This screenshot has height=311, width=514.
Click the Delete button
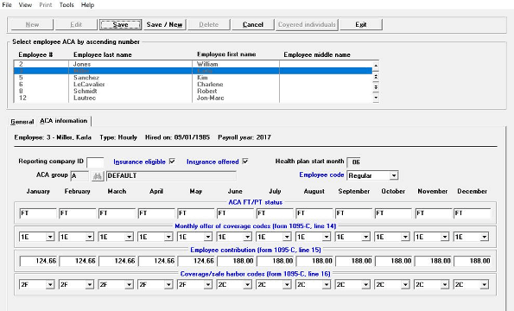pos(209,24)
